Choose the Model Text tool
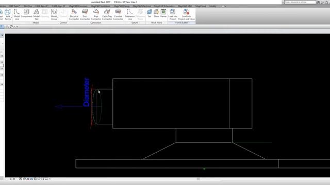The image size is (330, 185). tap(37, 14)
